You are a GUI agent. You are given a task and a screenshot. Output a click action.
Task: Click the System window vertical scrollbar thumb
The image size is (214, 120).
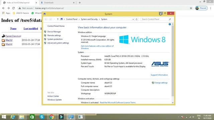[173, 61]
